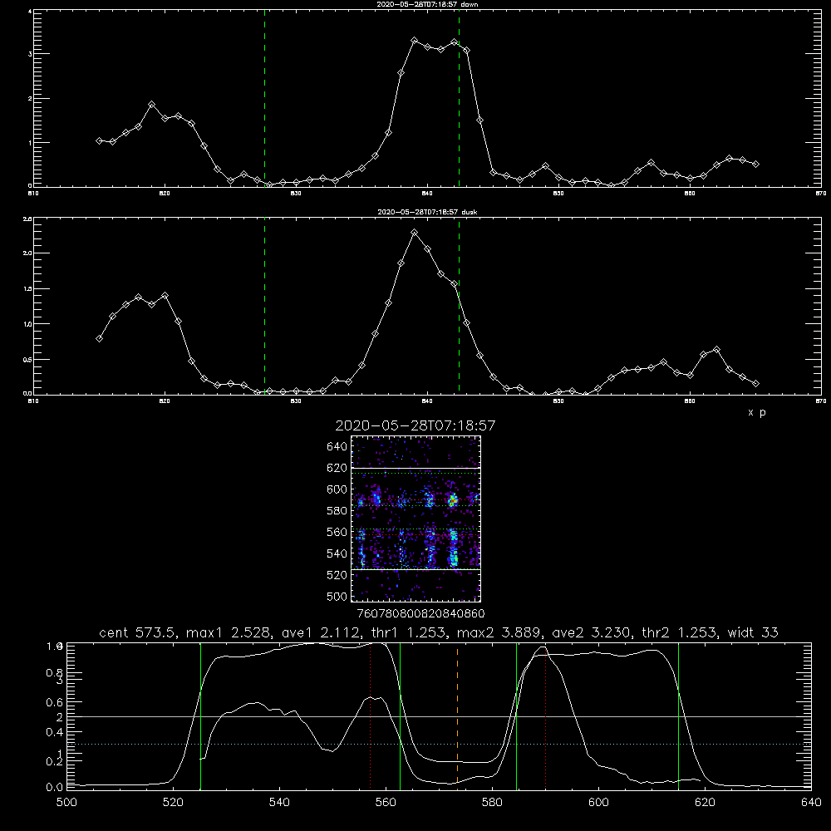Click the x-axis tick labels under spectral image
The width and height of the screenshot is (831, 831).
point(420,613)
